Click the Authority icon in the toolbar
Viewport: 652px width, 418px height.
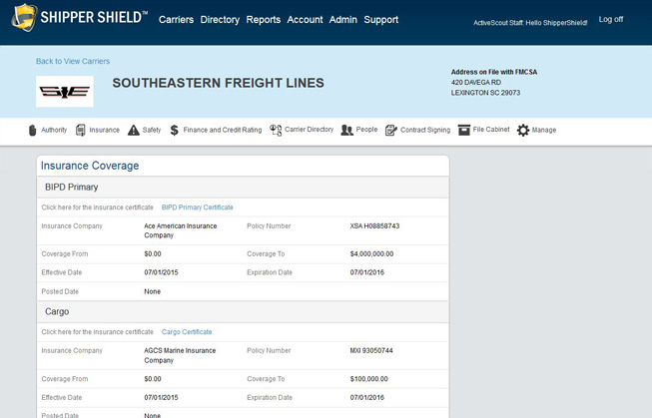point(32,131)
